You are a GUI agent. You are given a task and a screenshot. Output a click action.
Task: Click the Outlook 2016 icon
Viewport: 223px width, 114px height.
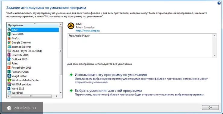pyautogui.click(x=9, y=59)
